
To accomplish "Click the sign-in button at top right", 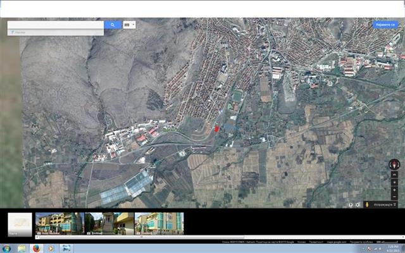I will tap(385, 25).
